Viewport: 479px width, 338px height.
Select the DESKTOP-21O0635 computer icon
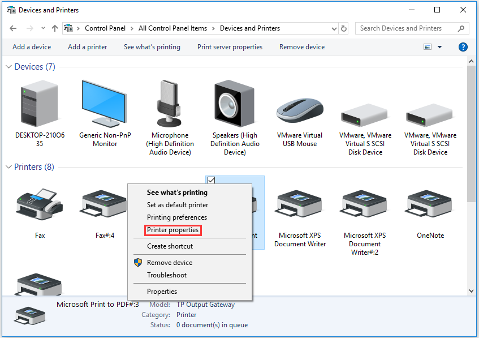(x=39, y=105)
